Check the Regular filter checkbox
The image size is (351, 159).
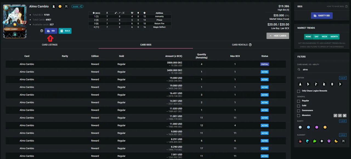click(299, 101)
